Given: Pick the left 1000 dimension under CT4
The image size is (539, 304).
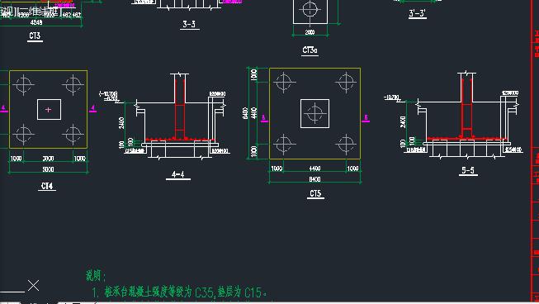Looking at the screenshot, I should click(17, 159).
